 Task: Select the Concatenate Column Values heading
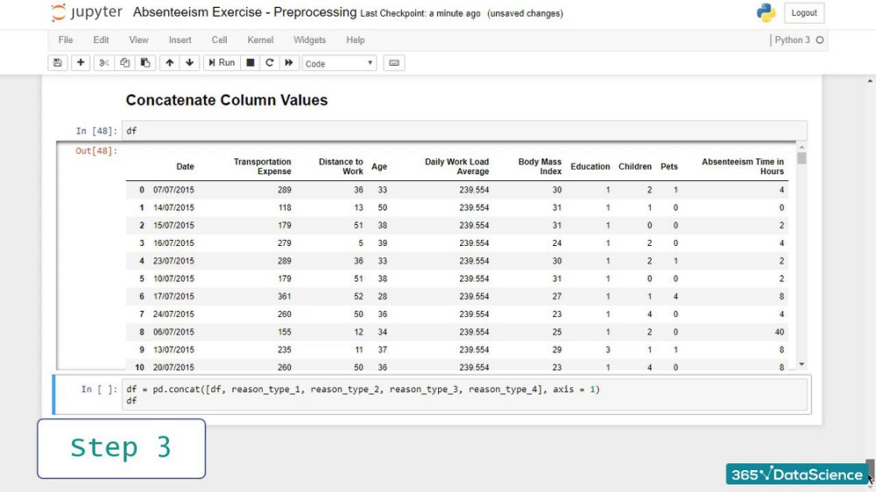227,100
